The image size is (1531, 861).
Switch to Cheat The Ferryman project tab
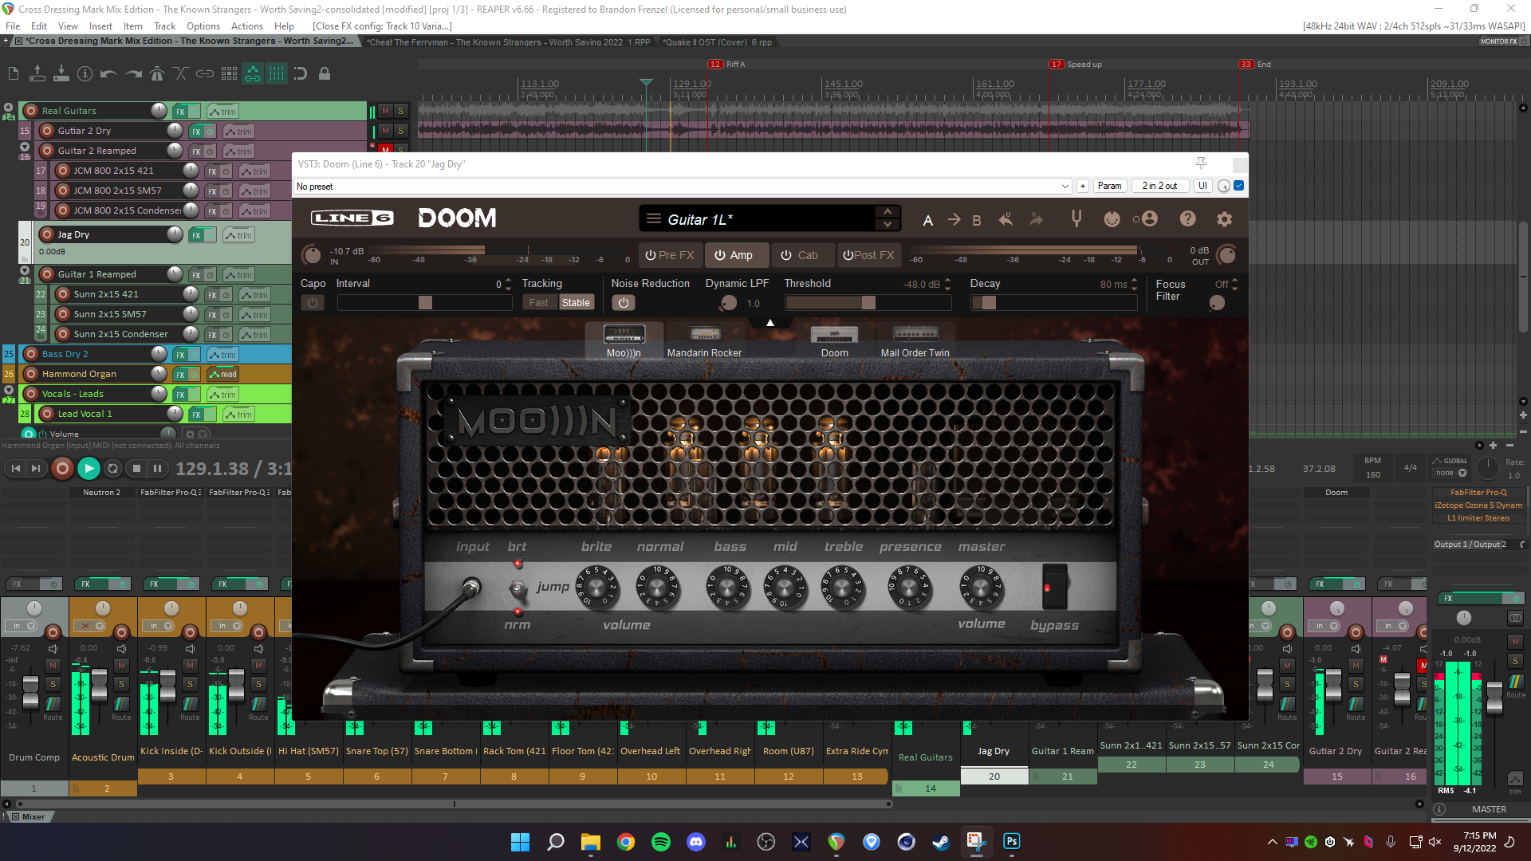[x=509, y=42]
